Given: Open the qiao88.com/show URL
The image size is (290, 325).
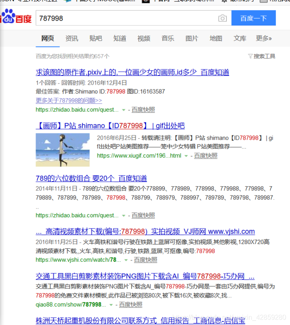Looking at the screenshot, I should [71, 304].
